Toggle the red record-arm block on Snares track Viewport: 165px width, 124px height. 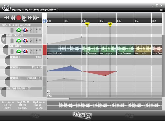click(x=45, y=50)
